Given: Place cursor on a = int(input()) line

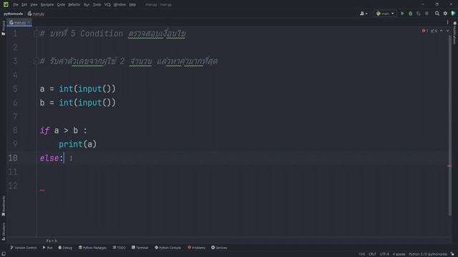Looking at the screenshot, I should [x=78, y=89].
